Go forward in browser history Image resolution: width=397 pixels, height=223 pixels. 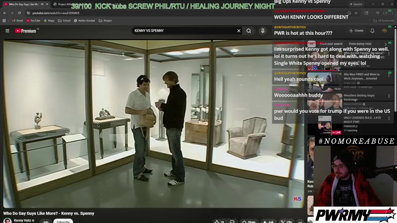tap(12, 13)
